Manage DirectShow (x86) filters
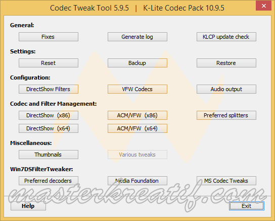Viewport: 275px width, 221px height. click(x=49, y=115)
